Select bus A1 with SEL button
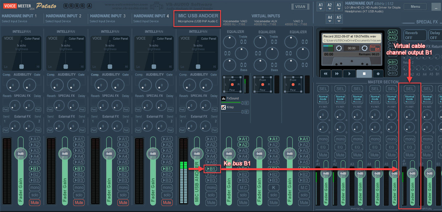The height and width of the screenshot is (212, 442). point(323,89)
